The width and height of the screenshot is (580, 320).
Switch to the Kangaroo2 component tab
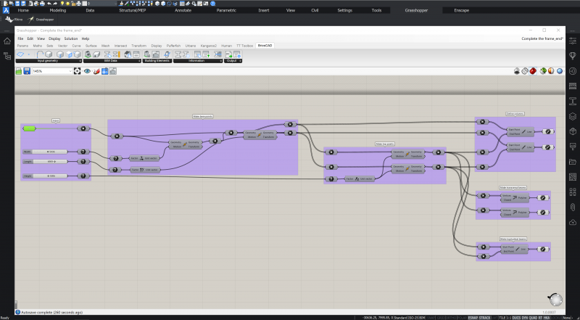pos(208,46)
